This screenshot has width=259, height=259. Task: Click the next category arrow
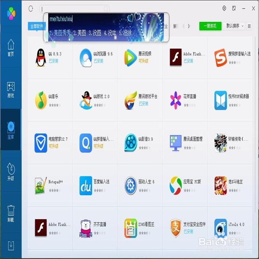pos(189,26)
